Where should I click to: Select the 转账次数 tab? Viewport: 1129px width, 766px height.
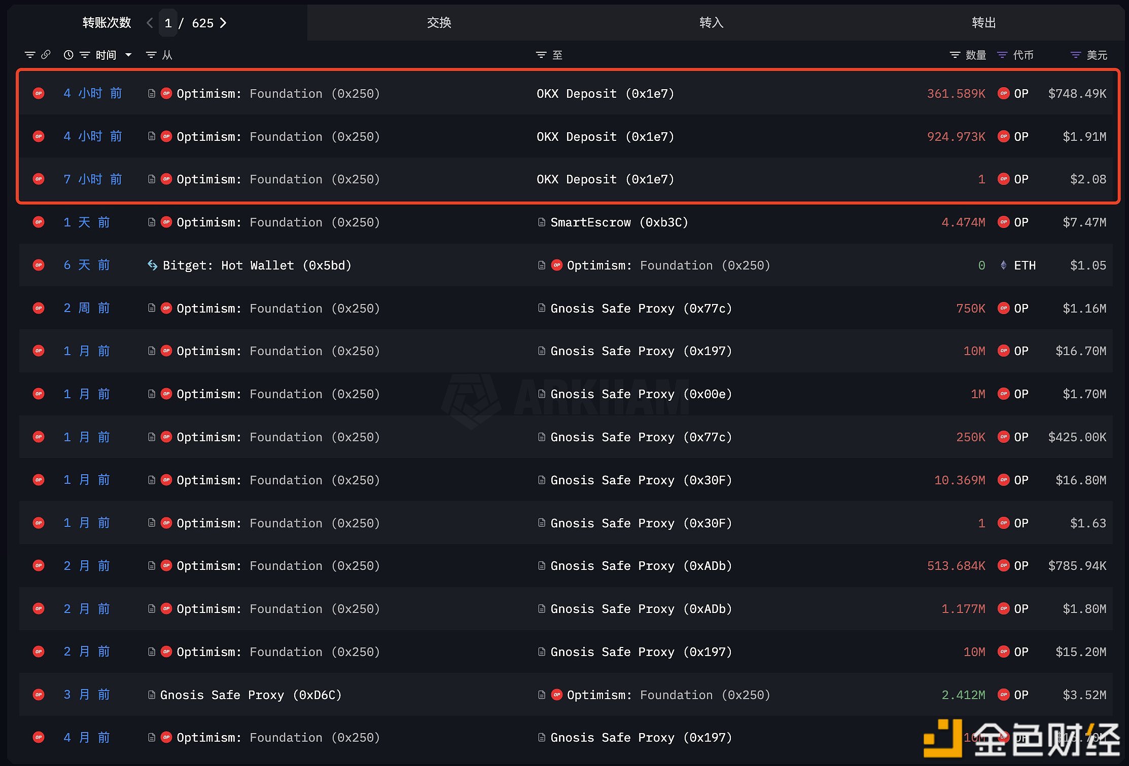click(x=107, y=23)
